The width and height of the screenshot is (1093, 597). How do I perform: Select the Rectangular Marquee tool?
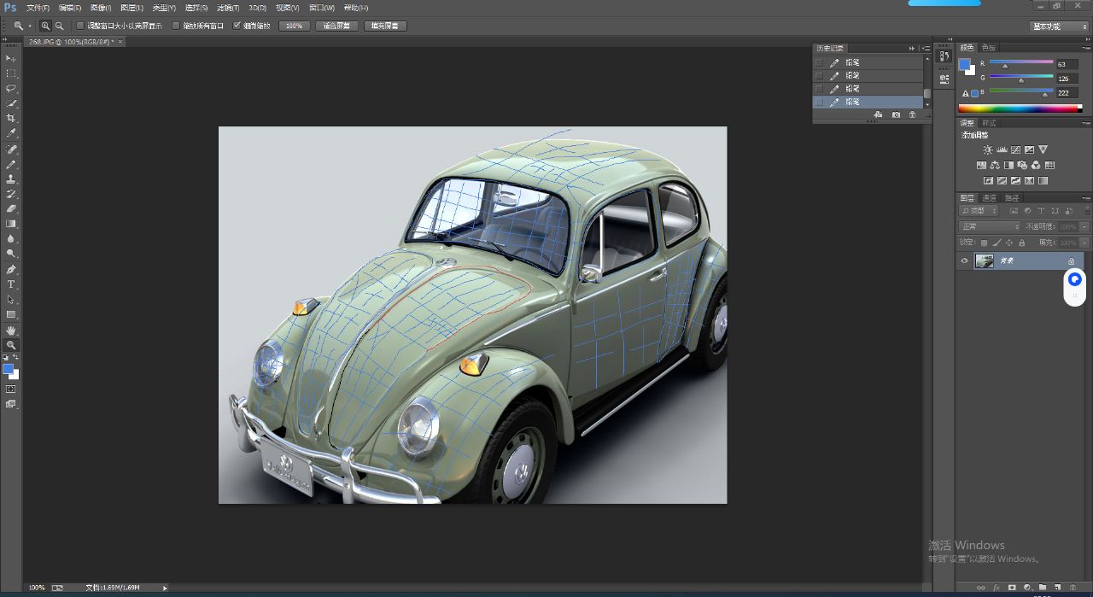tap(11, 73)
